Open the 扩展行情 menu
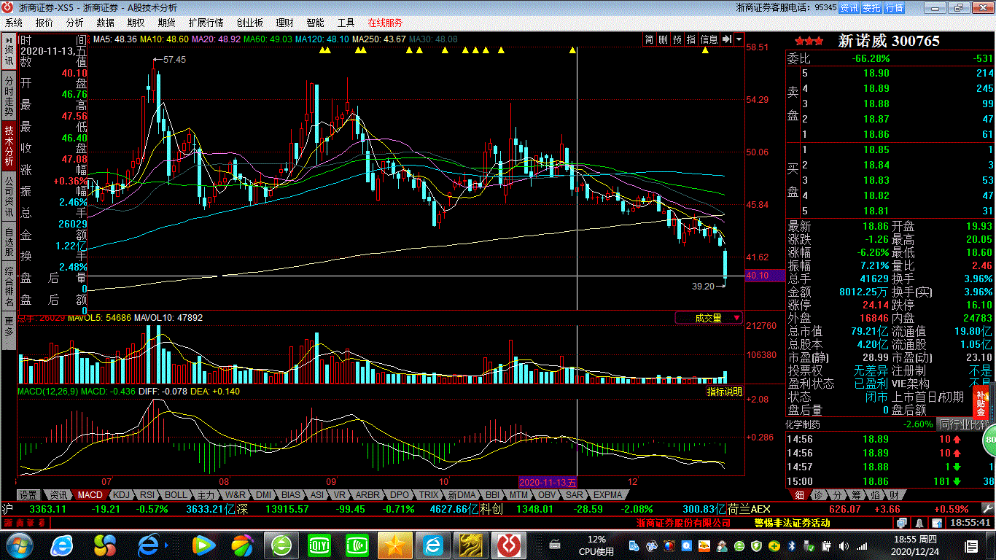 click(x=206, y=23)
